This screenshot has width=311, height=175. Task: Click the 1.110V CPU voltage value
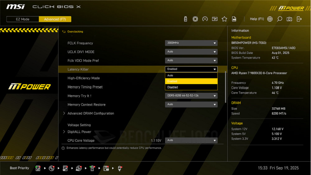click(x=156, y=141)
